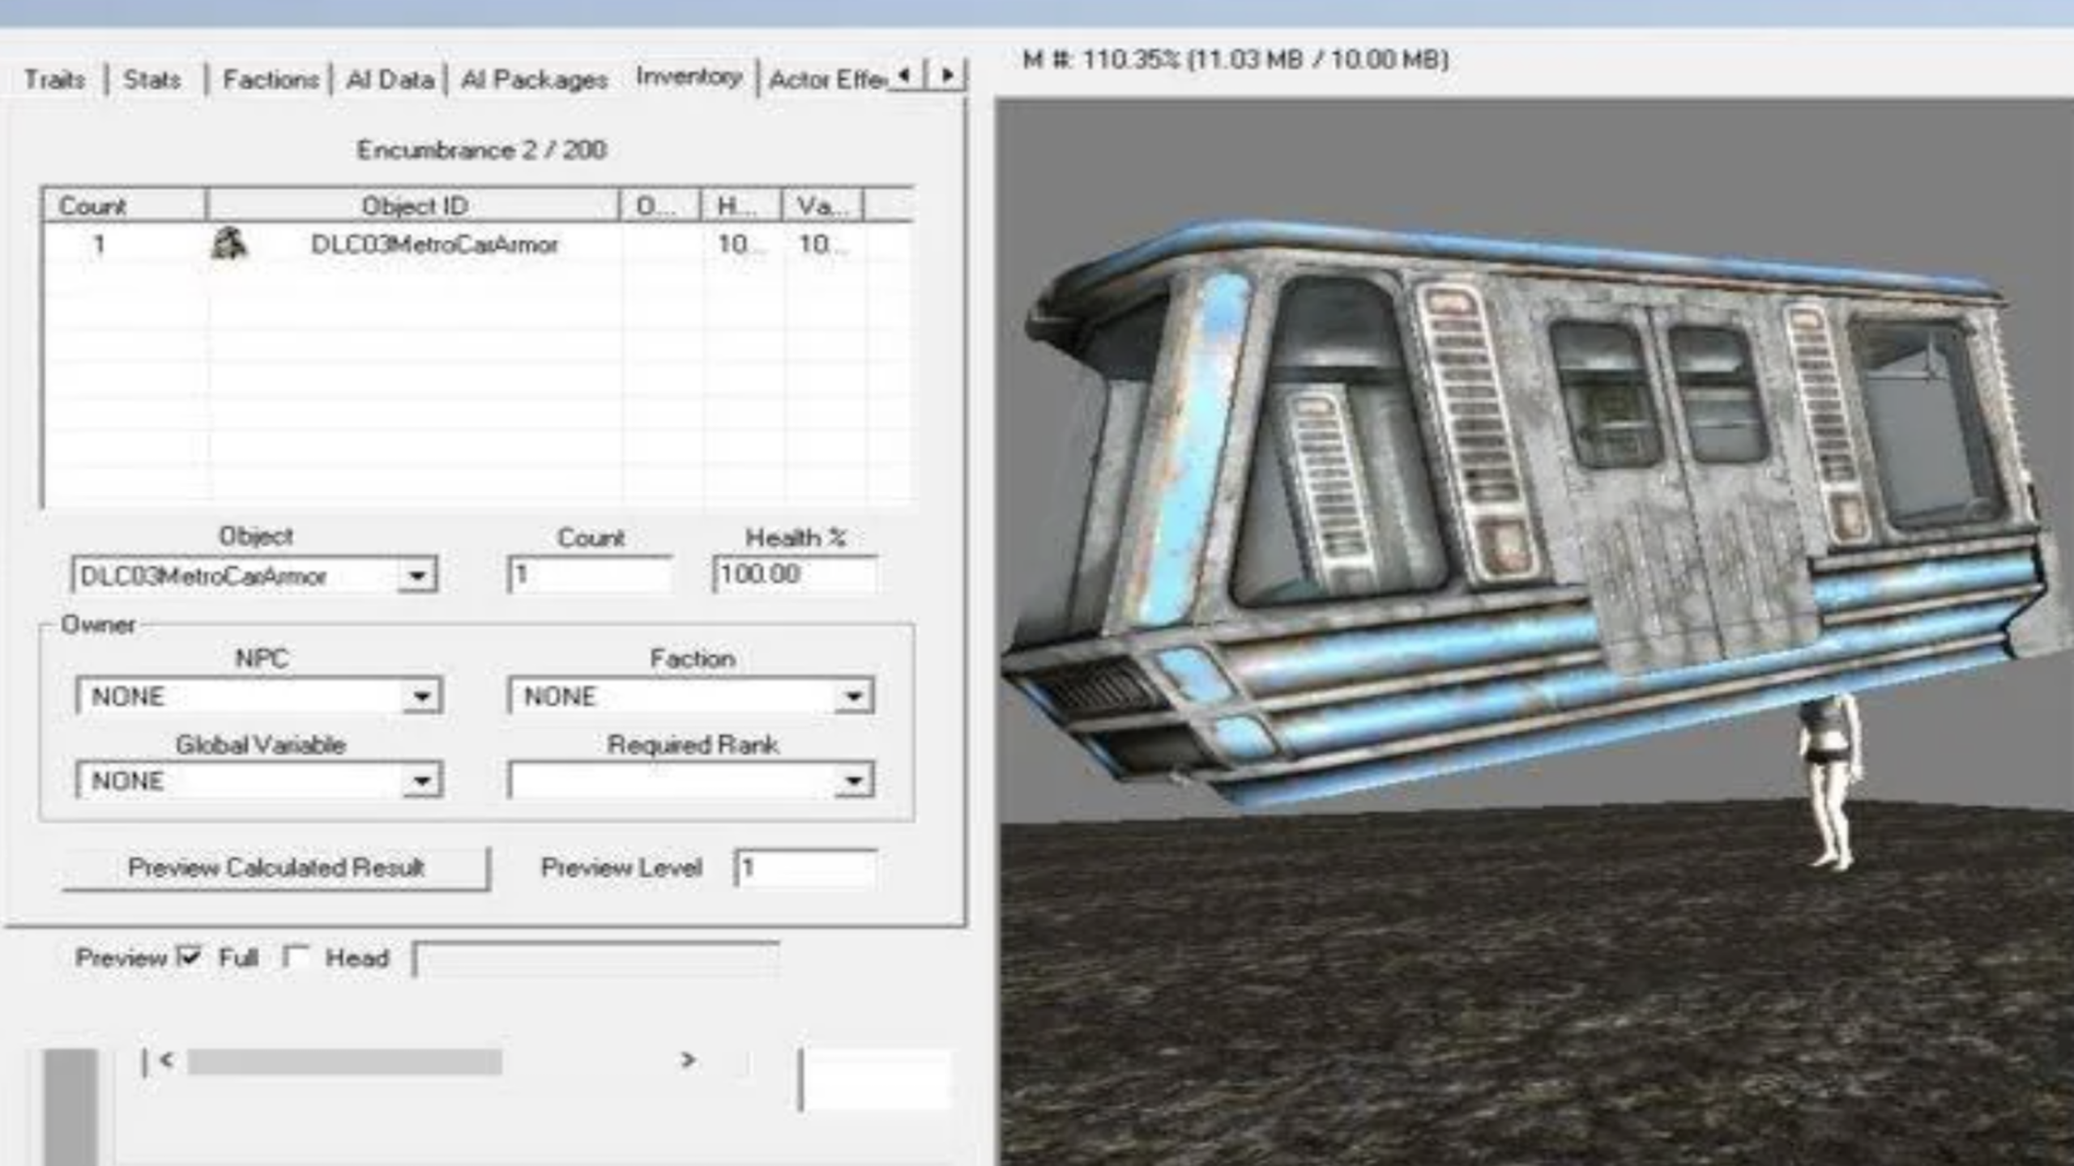2074x1166 pixels.
Task: Focus the Health % input field
Action: coord(795,575)
